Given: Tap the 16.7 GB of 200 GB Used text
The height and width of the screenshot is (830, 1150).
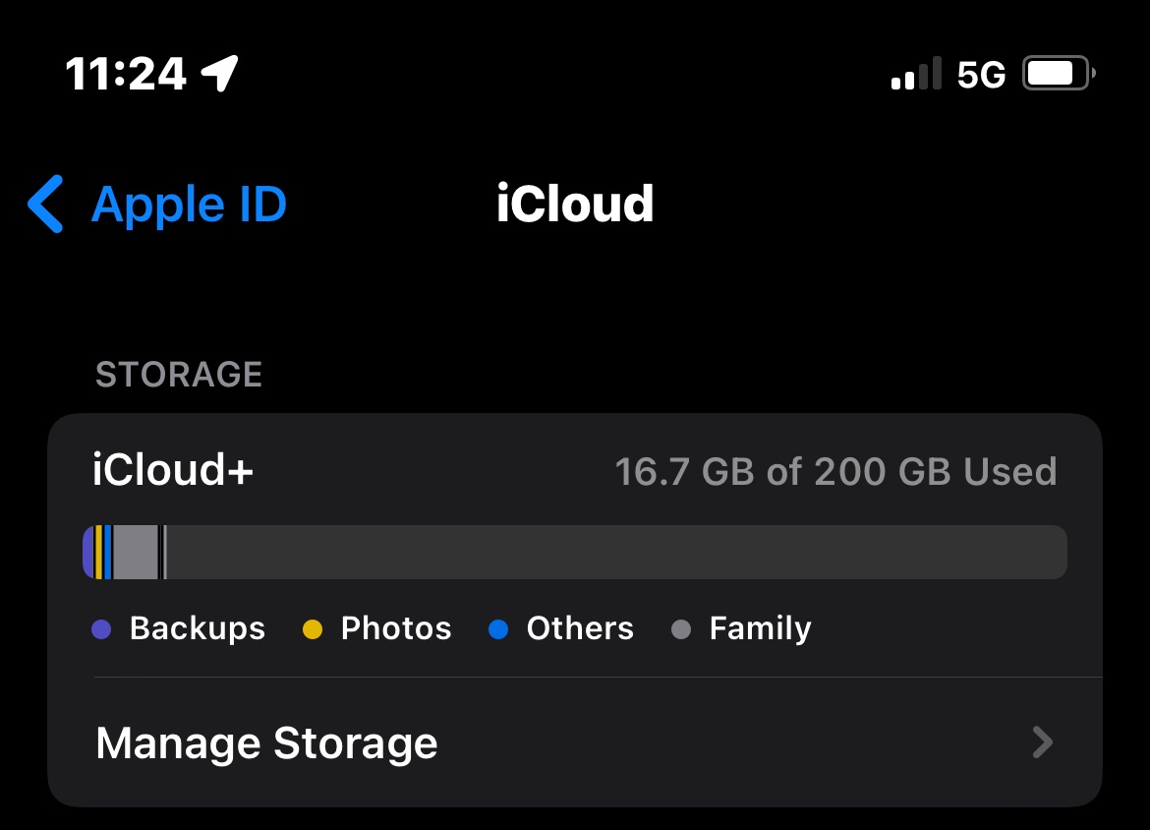Looking at the screenshot, I should point(835,472).
